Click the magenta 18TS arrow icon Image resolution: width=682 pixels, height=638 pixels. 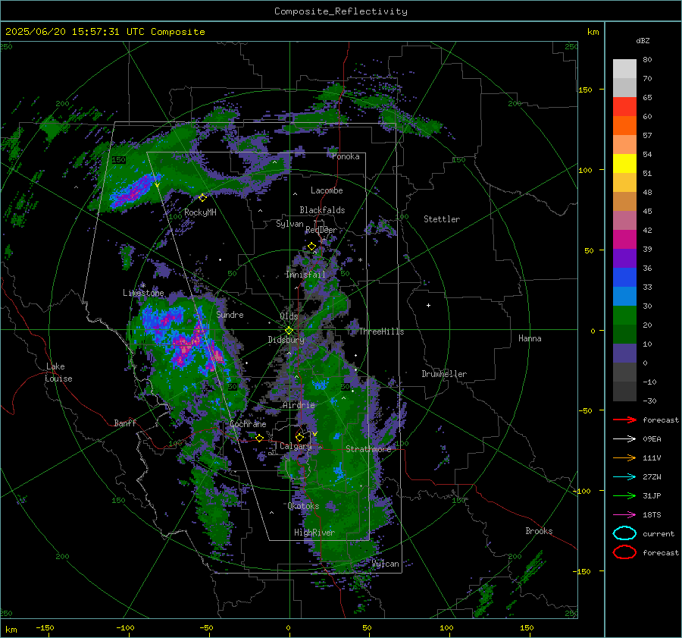pyautogui.click(x=624, y=515)
